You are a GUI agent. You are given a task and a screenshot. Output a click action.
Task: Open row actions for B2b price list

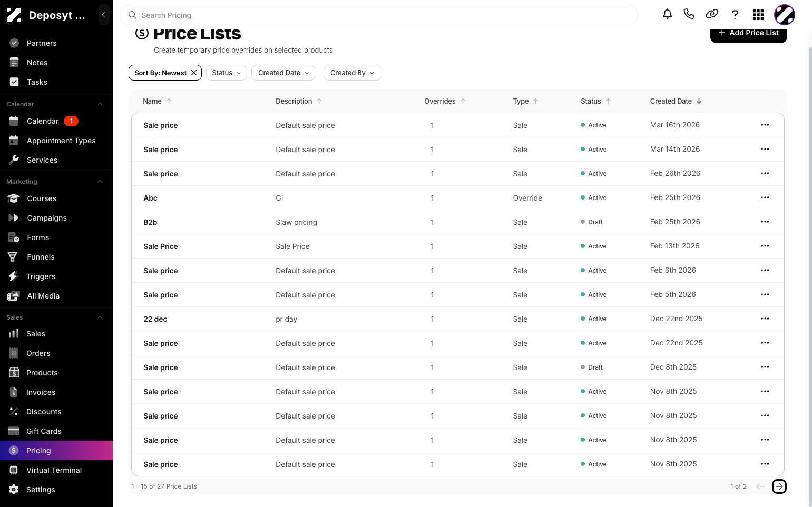click(765, 222)
